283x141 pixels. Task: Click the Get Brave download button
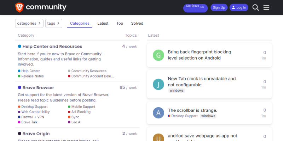point(195,8)
